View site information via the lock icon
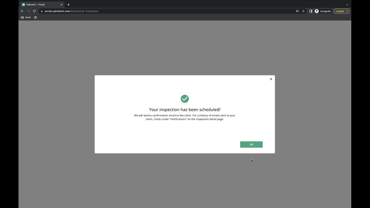Viewport: 370px width, 208px height. (x=42, y=11)
